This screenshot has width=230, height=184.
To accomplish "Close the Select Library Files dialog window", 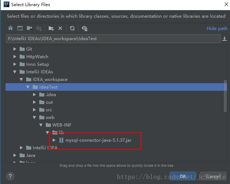I will pos(226,4).
